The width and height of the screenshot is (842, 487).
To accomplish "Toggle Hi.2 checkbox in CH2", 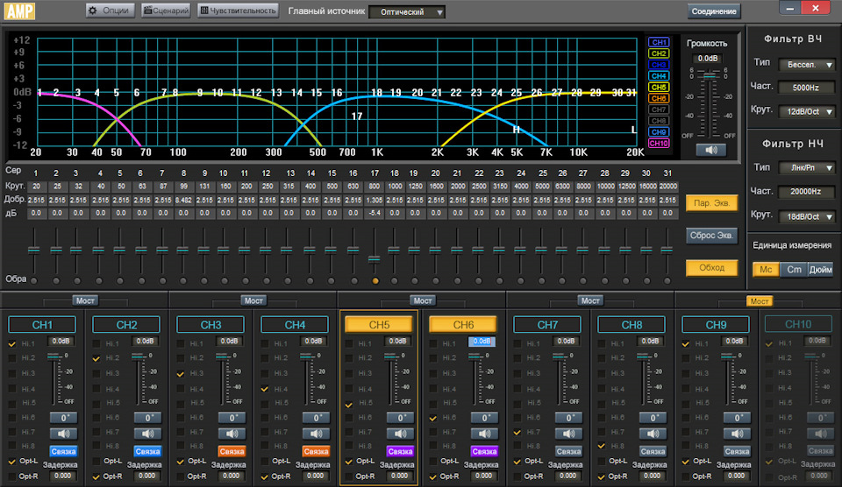I will click(x=96, y=358).
